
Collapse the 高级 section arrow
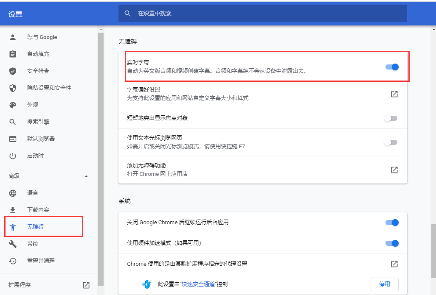click(x=86, y=176)
